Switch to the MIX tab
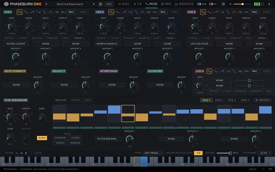This screenshot has height=172, width=275. [166, 4]
